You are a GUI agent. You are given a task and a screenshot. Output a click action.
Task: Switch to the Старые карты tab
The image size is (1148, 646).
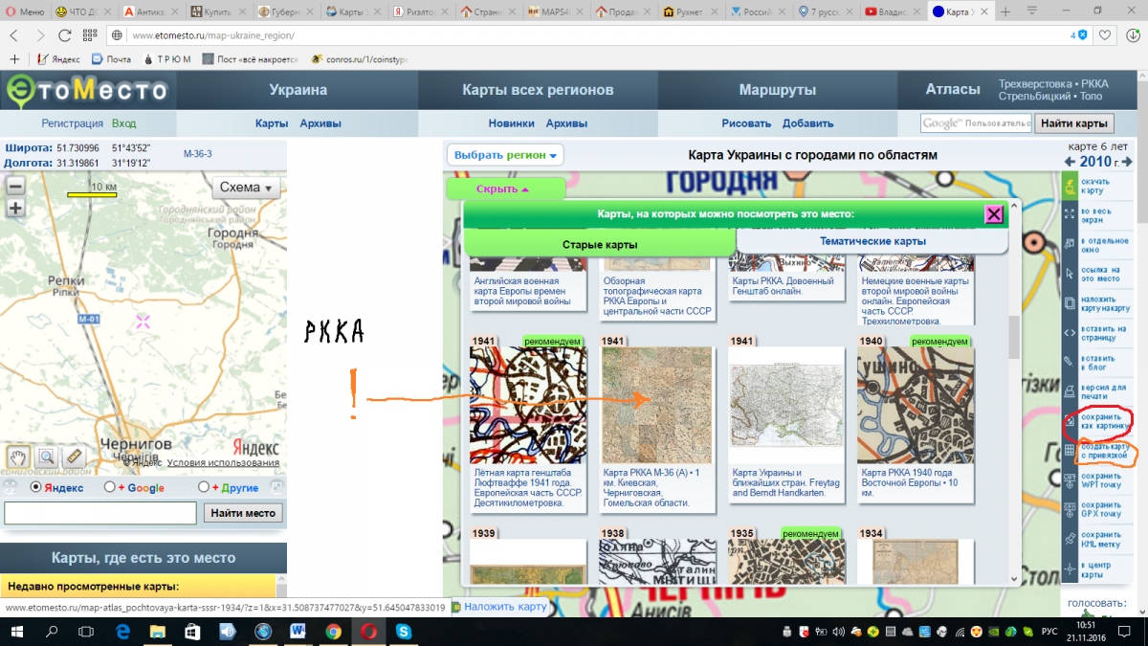pos(600,244)
